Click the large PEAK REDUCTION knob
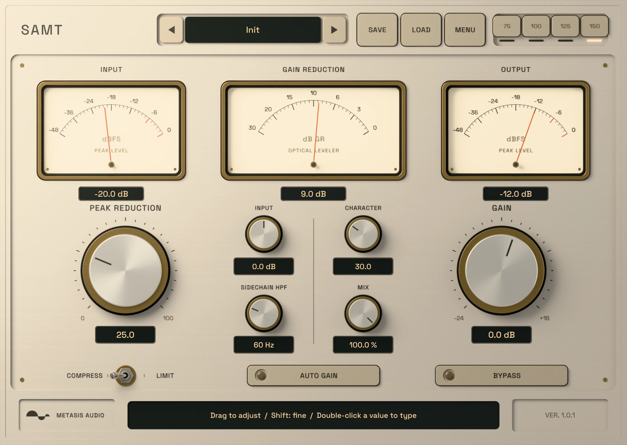Viewport: 627px width, 445px height. [125, 271]
